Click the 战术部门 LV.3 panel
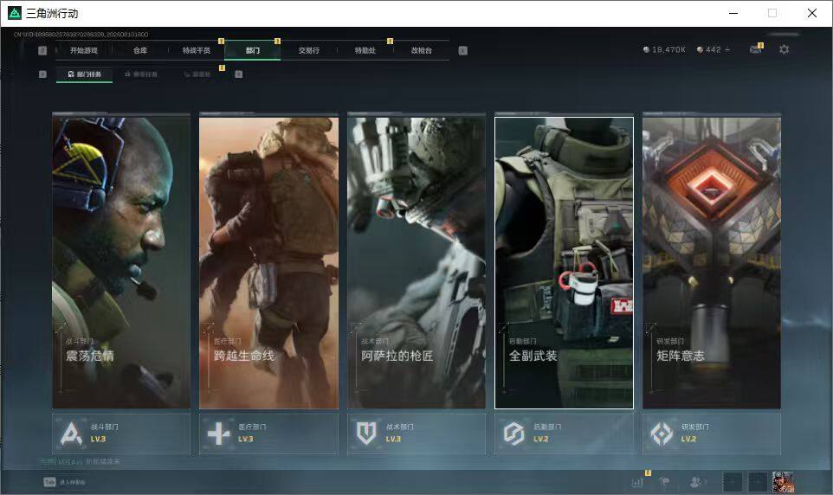 pyautogui.click(x=416, y=434)
